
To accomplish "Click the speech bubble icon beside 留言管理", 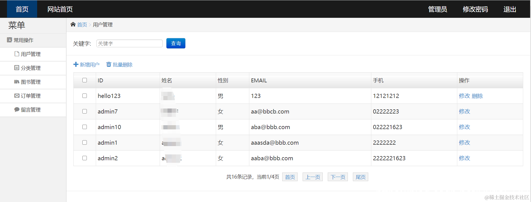I will tap(17, 109).
